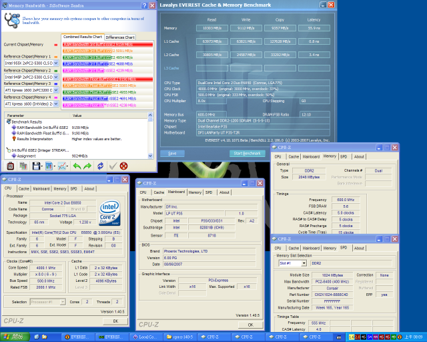Click the '4000.1 MHz' Core Speed value in CPU-Z

coord(46,268)
